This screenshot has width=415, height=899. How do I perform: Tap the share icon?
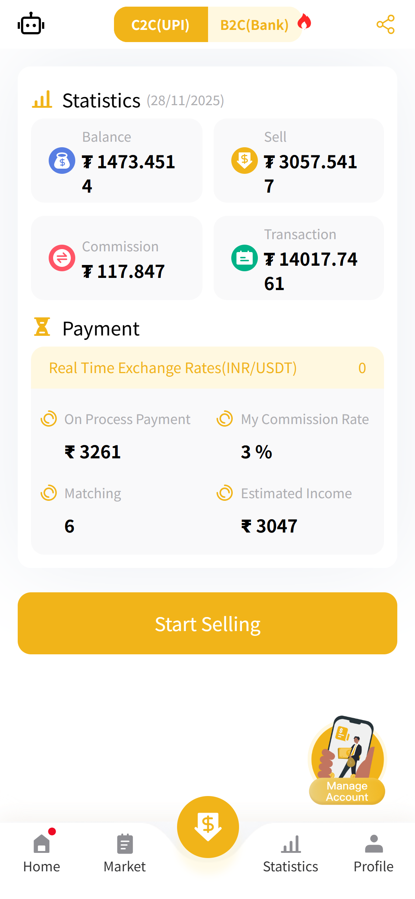(x=385, y=24)
